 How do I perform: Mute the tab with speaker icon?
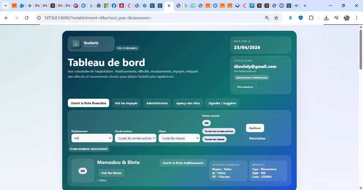click(x=296, y=6)
